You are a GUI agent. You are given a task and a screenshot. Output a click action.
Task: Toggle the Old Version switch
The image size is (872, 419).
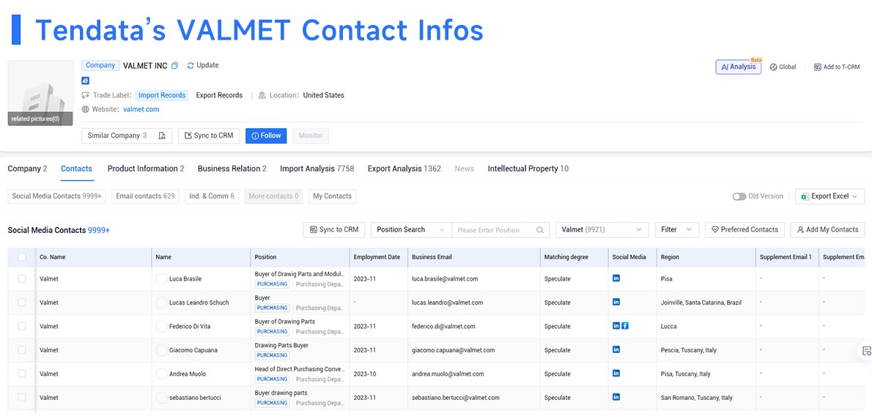point(739,197)
